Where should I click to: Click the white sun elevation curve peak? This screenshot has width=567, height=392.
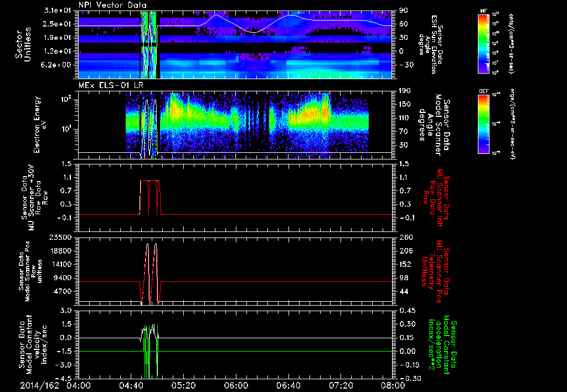click(x=217, y=15)
